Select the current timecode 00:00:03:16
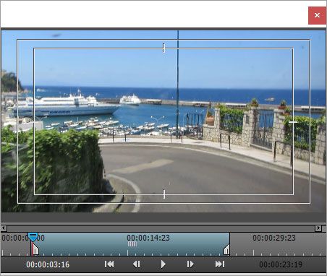Screen dimensions: 327x276 coord(48,264)
